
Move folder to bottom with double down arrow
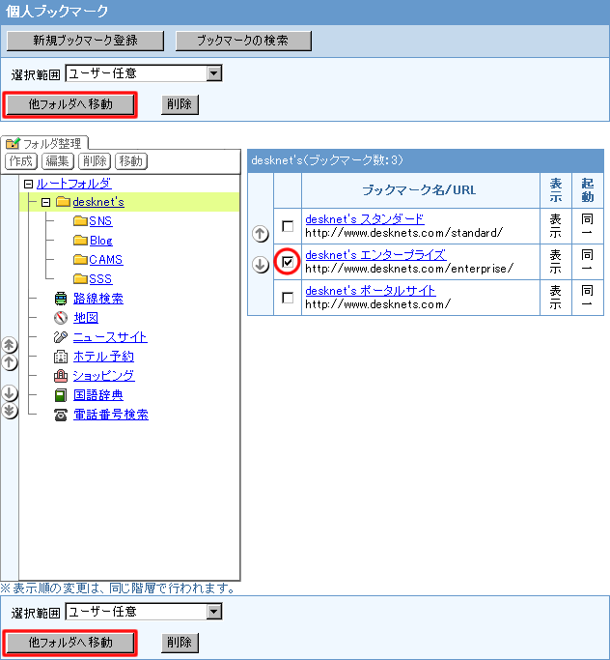[x=10, y=411]
